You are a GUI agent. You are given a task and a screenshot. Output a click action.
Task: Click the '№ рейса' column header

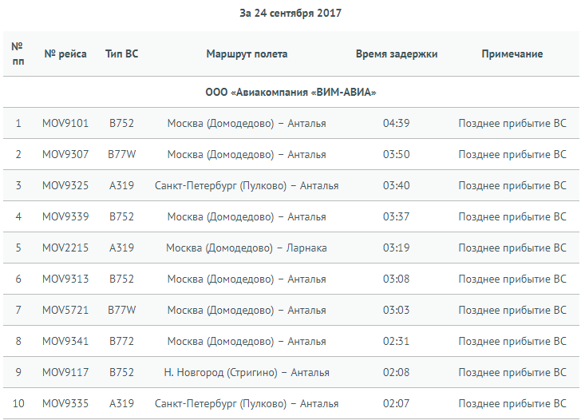[x=65, y=54]
